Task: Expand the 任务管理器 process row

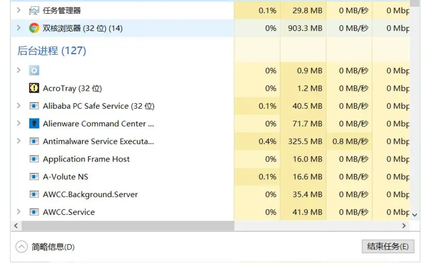Action: coord(19,10)
